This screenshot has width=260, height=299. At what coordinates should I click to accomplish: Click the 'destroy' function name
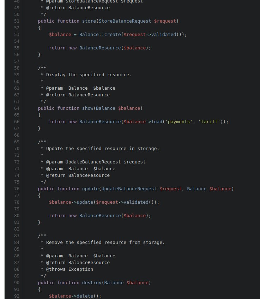point(92,283)
